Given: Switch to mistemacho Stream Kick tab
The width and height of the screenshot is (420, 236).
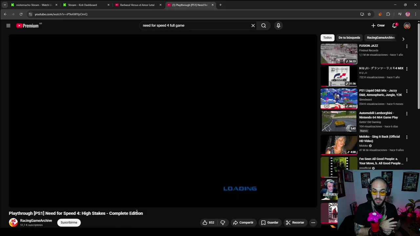Looking at the screenshot, I should [34, 5].
